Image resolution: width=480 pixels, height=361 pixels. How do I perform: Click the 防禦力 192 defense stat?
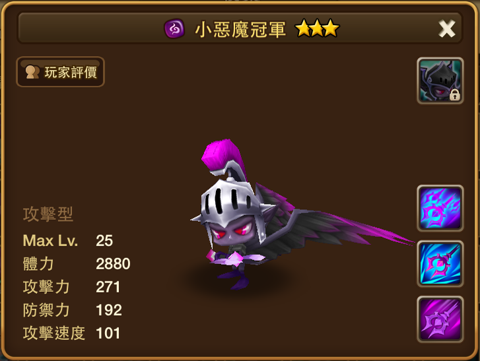coord(72,310)
